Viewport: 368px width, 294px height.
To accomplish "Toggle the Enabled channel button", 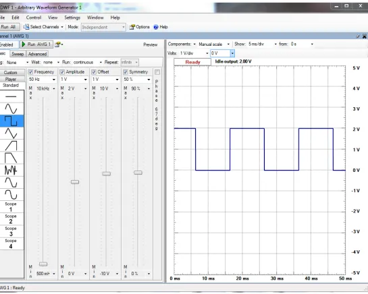I will tap(8, 45).
